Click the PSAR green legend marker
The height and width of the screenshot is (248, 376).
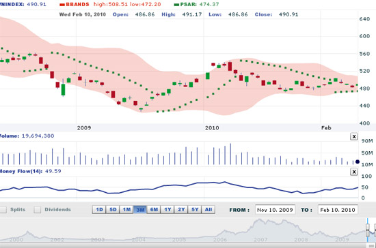[177, 5]
